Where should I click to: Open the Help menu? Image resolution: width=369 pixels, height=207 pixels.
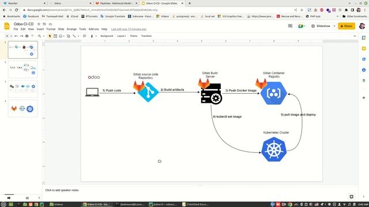pos(104,29)
